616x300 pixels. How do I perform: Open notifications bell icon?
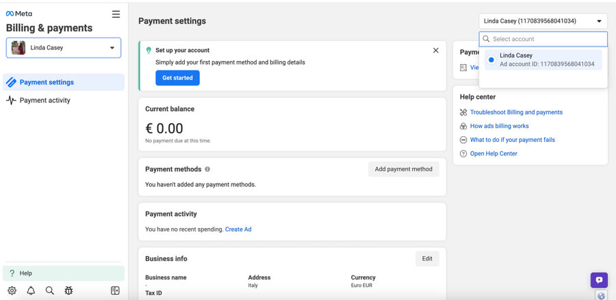(31, 290)
